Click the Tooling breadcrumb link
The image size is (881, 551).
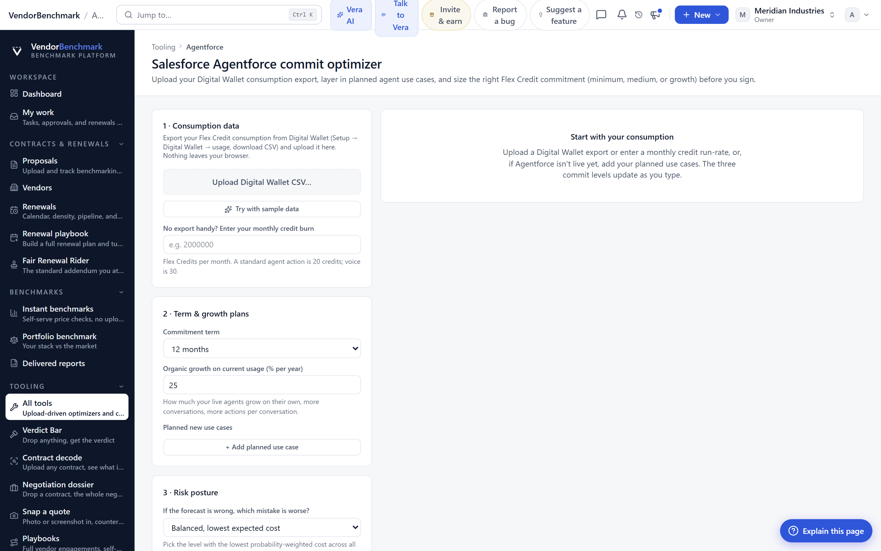pos(163,47)
